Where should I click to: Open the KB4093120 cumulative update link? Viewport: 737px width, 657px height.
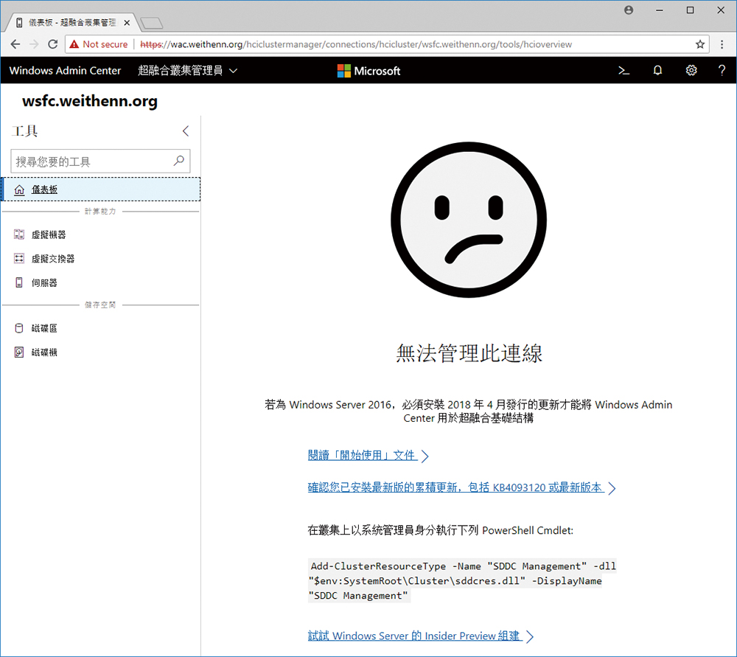pyautogui.click(x=461, y=487)
